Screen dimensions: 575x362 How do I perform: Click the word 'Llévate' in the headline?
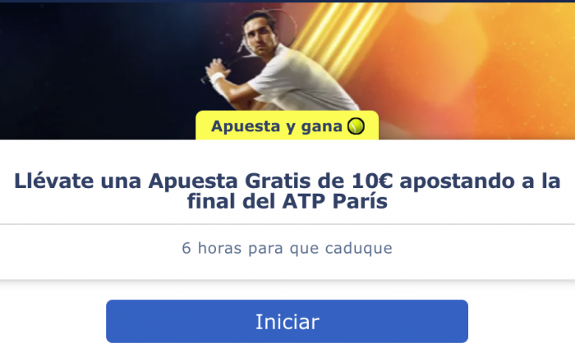click(54, 181)
